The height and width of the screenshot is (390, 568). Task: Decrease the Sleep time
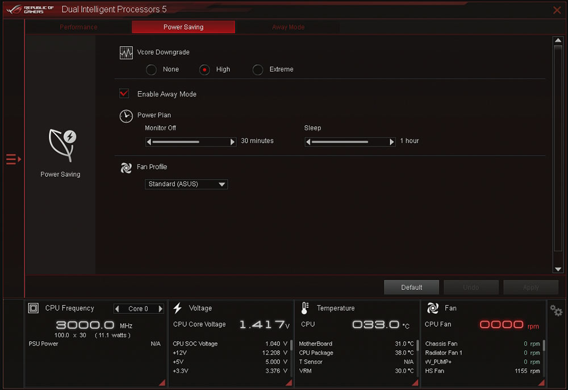pyautogui.click(x=308, y=142)
